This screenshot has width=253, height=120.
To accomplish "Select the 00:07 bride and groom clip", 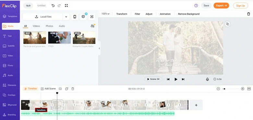I will tap(34, 38).
